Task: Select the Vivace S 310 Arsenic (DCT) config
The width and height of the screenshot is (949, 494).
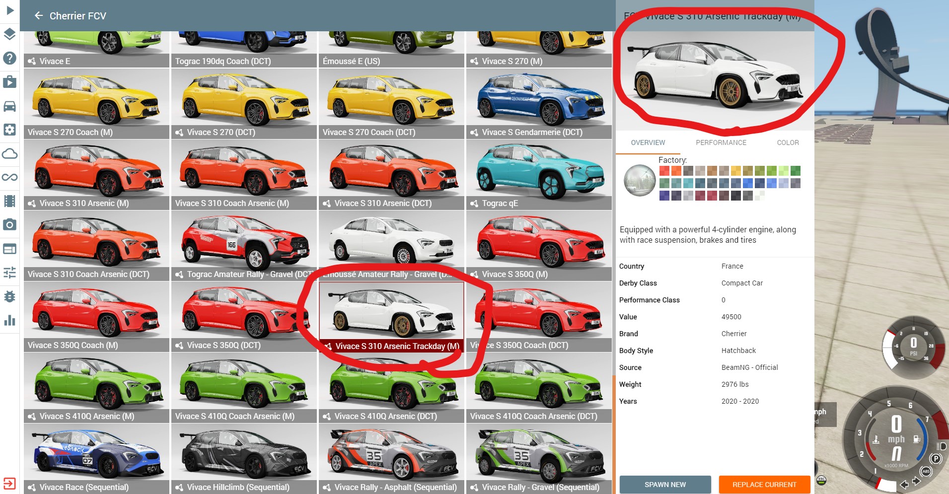Action: (391, 175)
